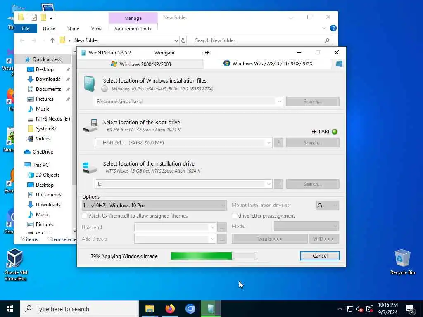Click the F button beside the boot drive
The image size is (423, 317).
tap(278, 142)
